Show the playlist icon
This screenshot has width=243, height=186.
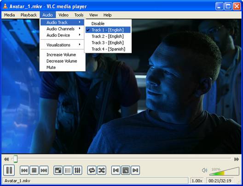coord(68,170)
